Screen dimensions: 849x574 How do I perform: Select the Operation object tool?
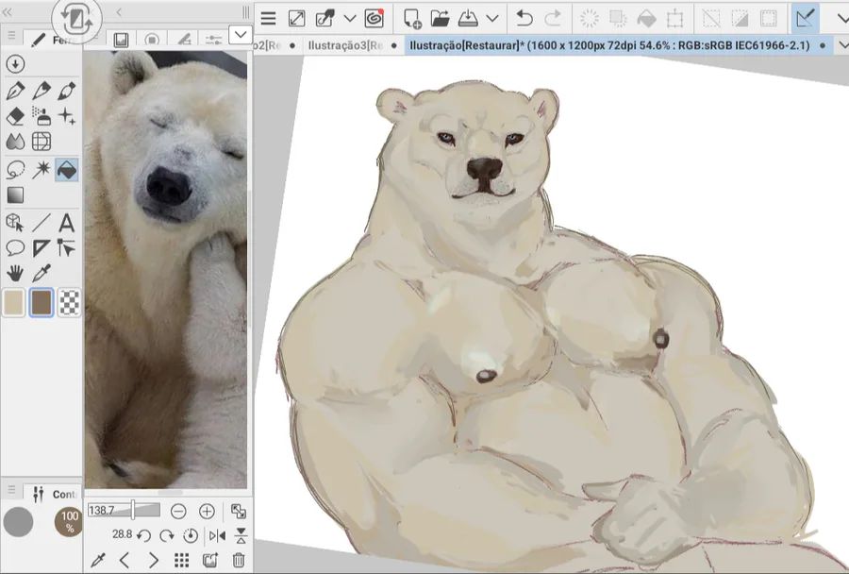point(15,223)
